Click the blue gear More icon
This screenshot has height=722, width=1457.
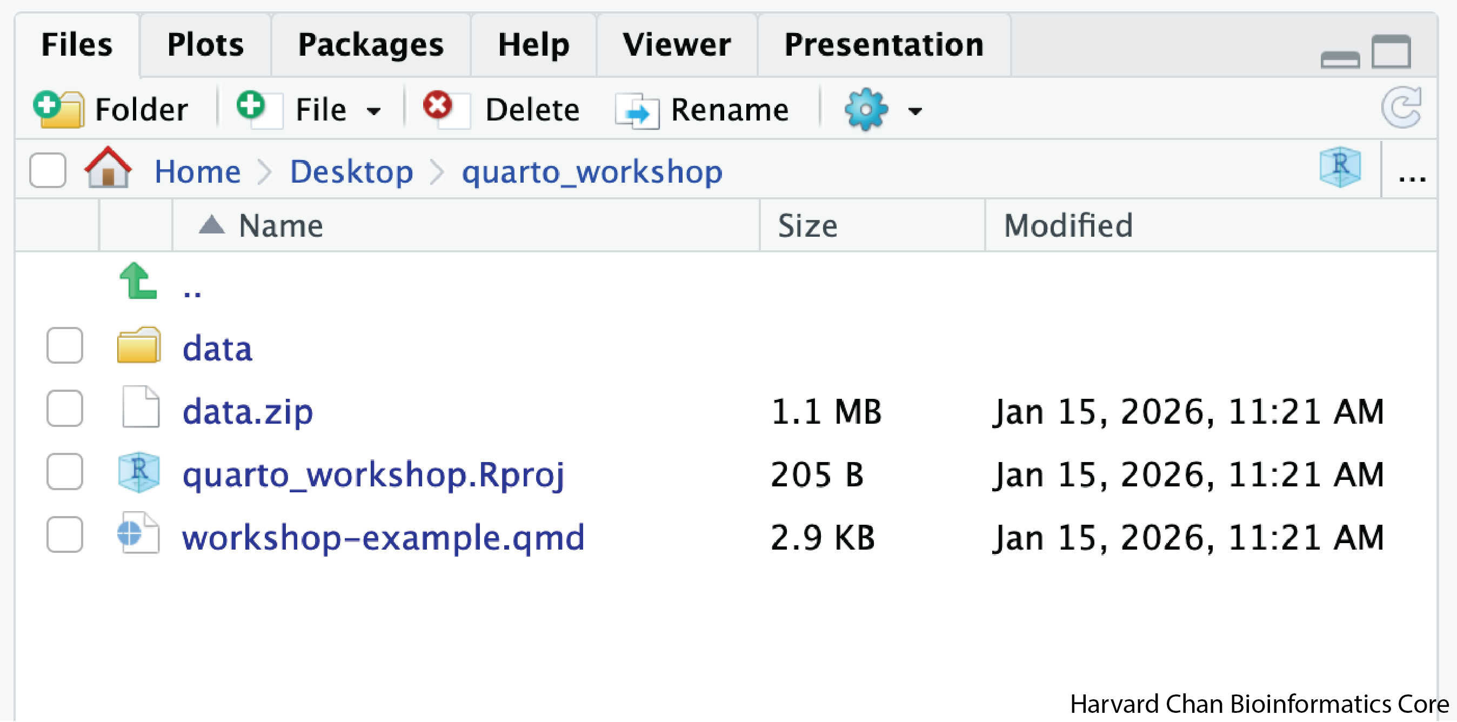865,109
